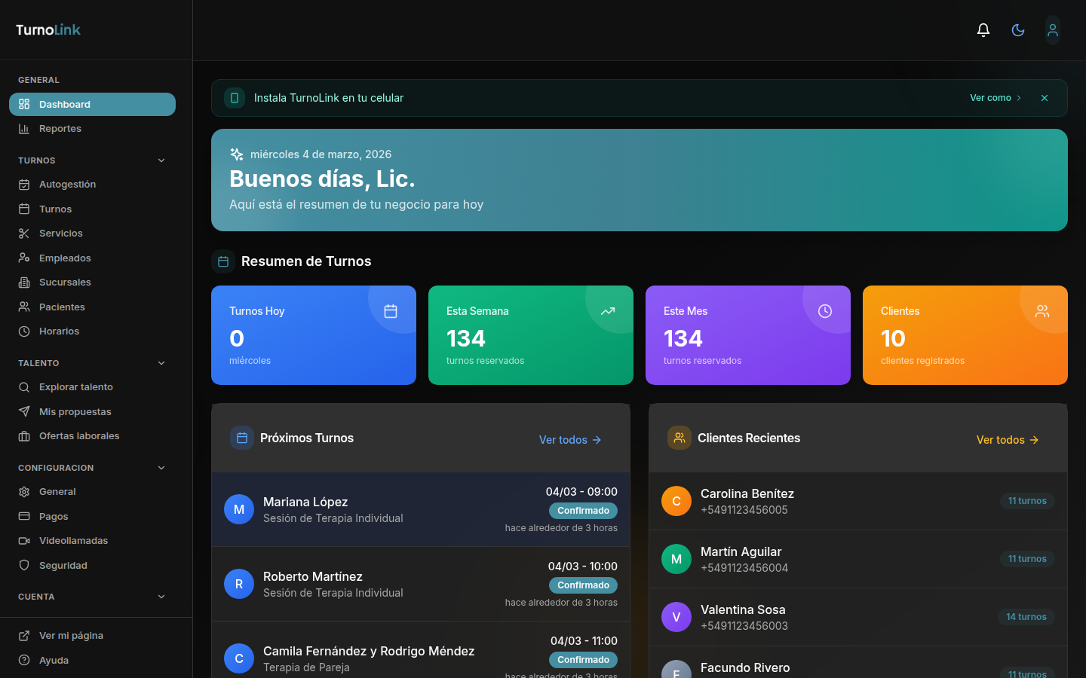Open Ver como in the install banner
Image resolution: width=1086 pixels, height=678 pixels.
pyautogui.click(x=995, y=97)
